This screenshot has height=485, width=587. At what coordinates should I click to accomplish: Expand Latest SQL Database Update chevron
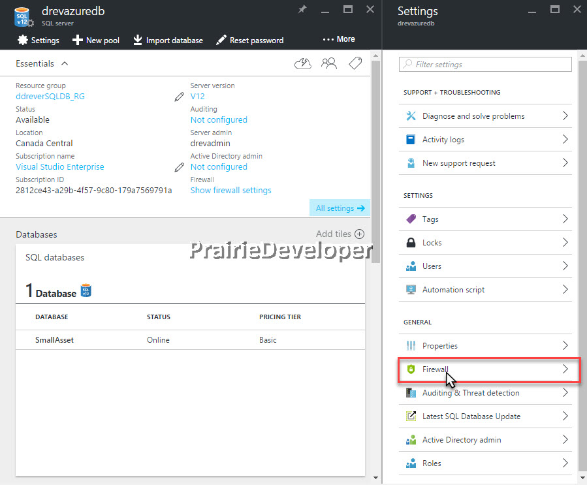click(x=565, y=416)
